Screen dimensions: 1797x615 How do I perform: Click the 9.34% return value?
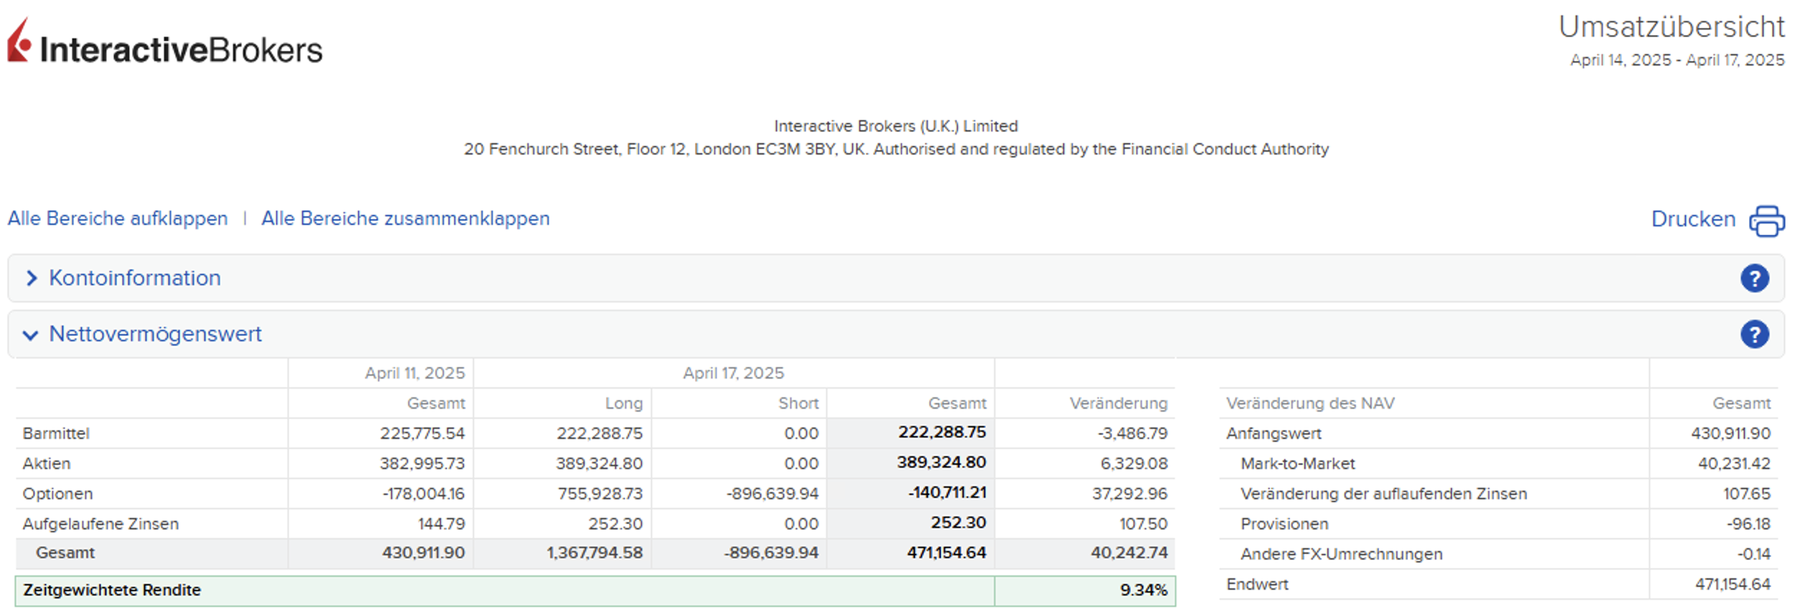1143,590
